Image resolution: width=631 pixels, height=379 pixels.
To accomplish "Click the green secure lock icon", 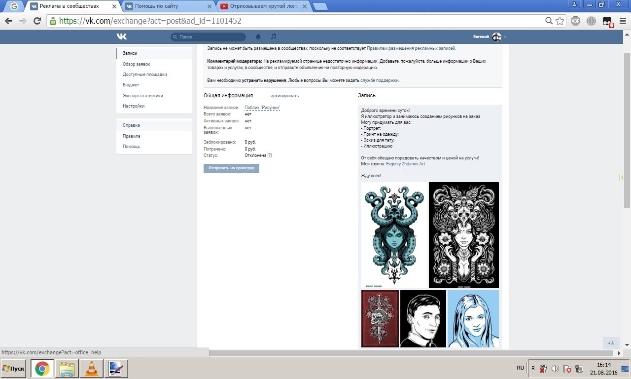I will pos(53,21).
